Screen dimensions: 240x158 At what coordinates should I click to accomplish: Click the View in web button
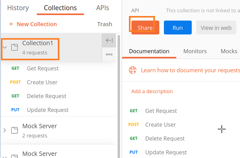coord(216,28)
